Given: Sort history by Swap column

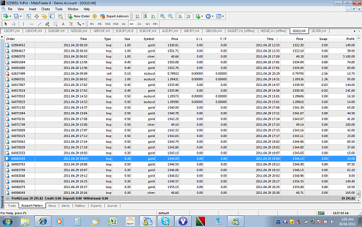Looking at the screenshot, I should click(x=317, y=39).
